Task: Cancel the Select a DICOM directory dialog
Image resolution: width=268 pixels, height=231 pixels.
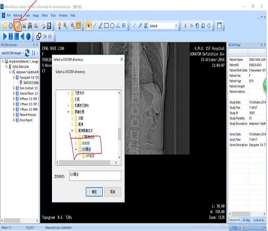Action: click(113, 192)
